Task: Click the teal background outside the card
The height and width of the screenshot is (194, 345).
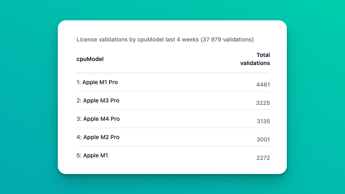Action: [x=28, y=98]
